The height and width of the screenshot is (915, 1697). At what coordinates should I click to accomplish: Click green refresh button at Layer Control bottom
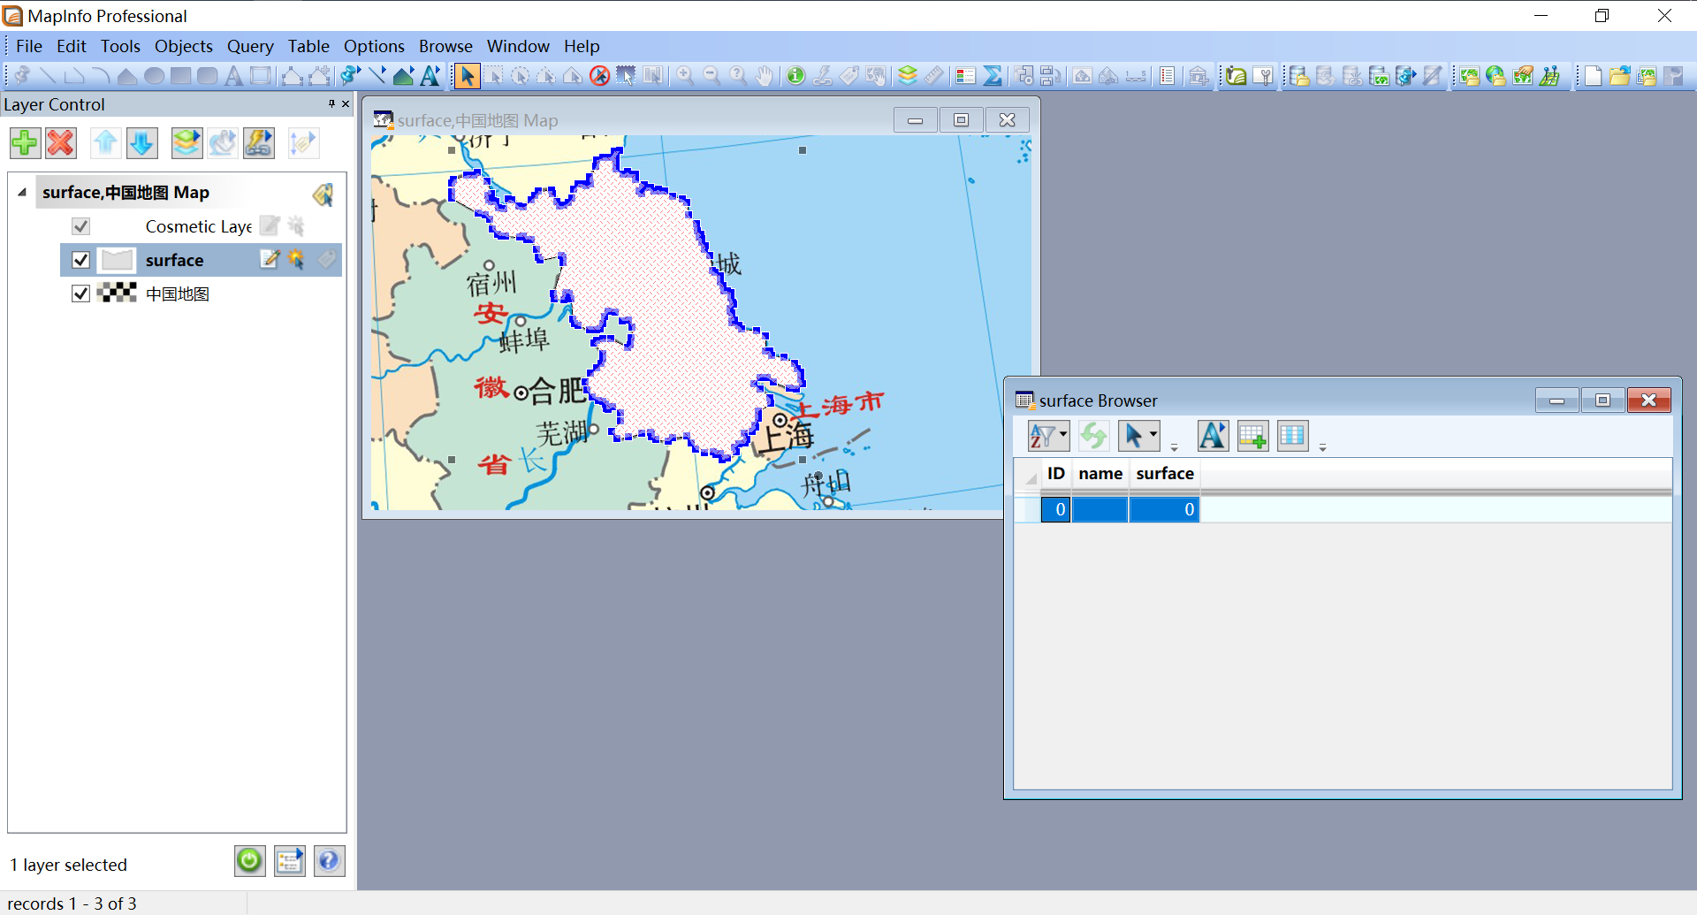[249, 860]
